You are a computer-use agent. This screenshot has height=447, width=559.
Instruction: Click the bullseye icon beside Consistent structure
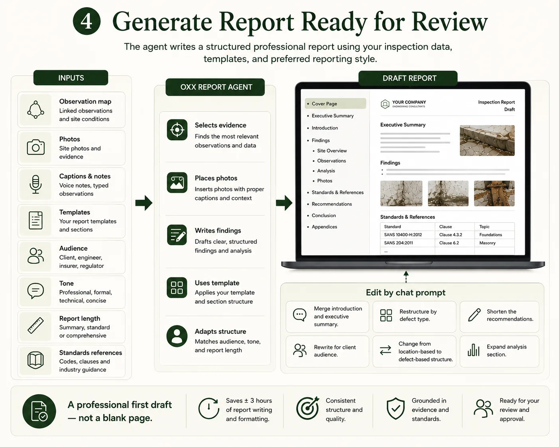[307, 408]
